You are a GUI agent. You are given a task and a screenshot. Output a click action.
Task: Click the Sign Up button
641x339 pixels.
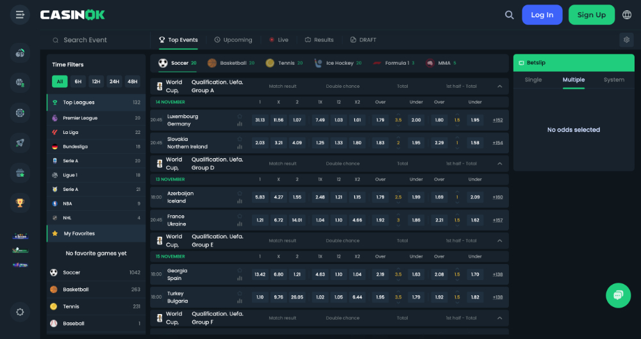tap(591, 15)
